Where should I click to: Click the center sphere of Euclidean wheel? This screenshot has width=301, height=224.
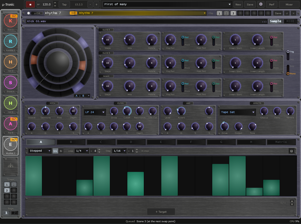58,62
